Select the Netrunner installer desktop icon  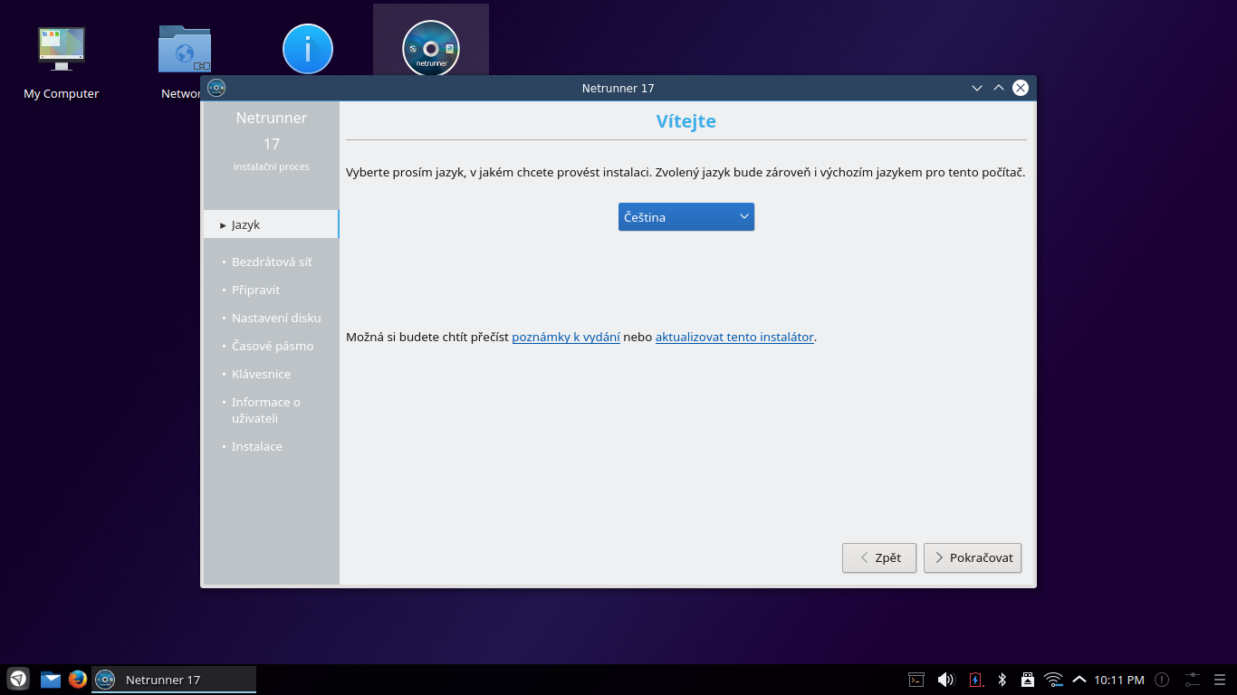(x=431, y=48)
